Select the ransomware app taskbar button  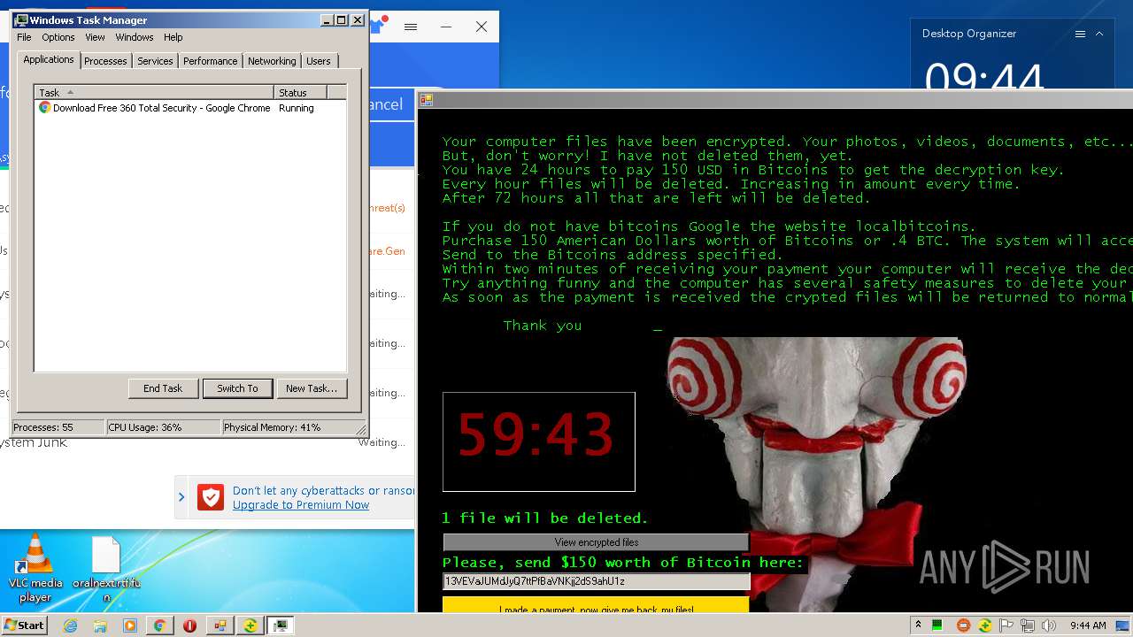pos(220,625)
